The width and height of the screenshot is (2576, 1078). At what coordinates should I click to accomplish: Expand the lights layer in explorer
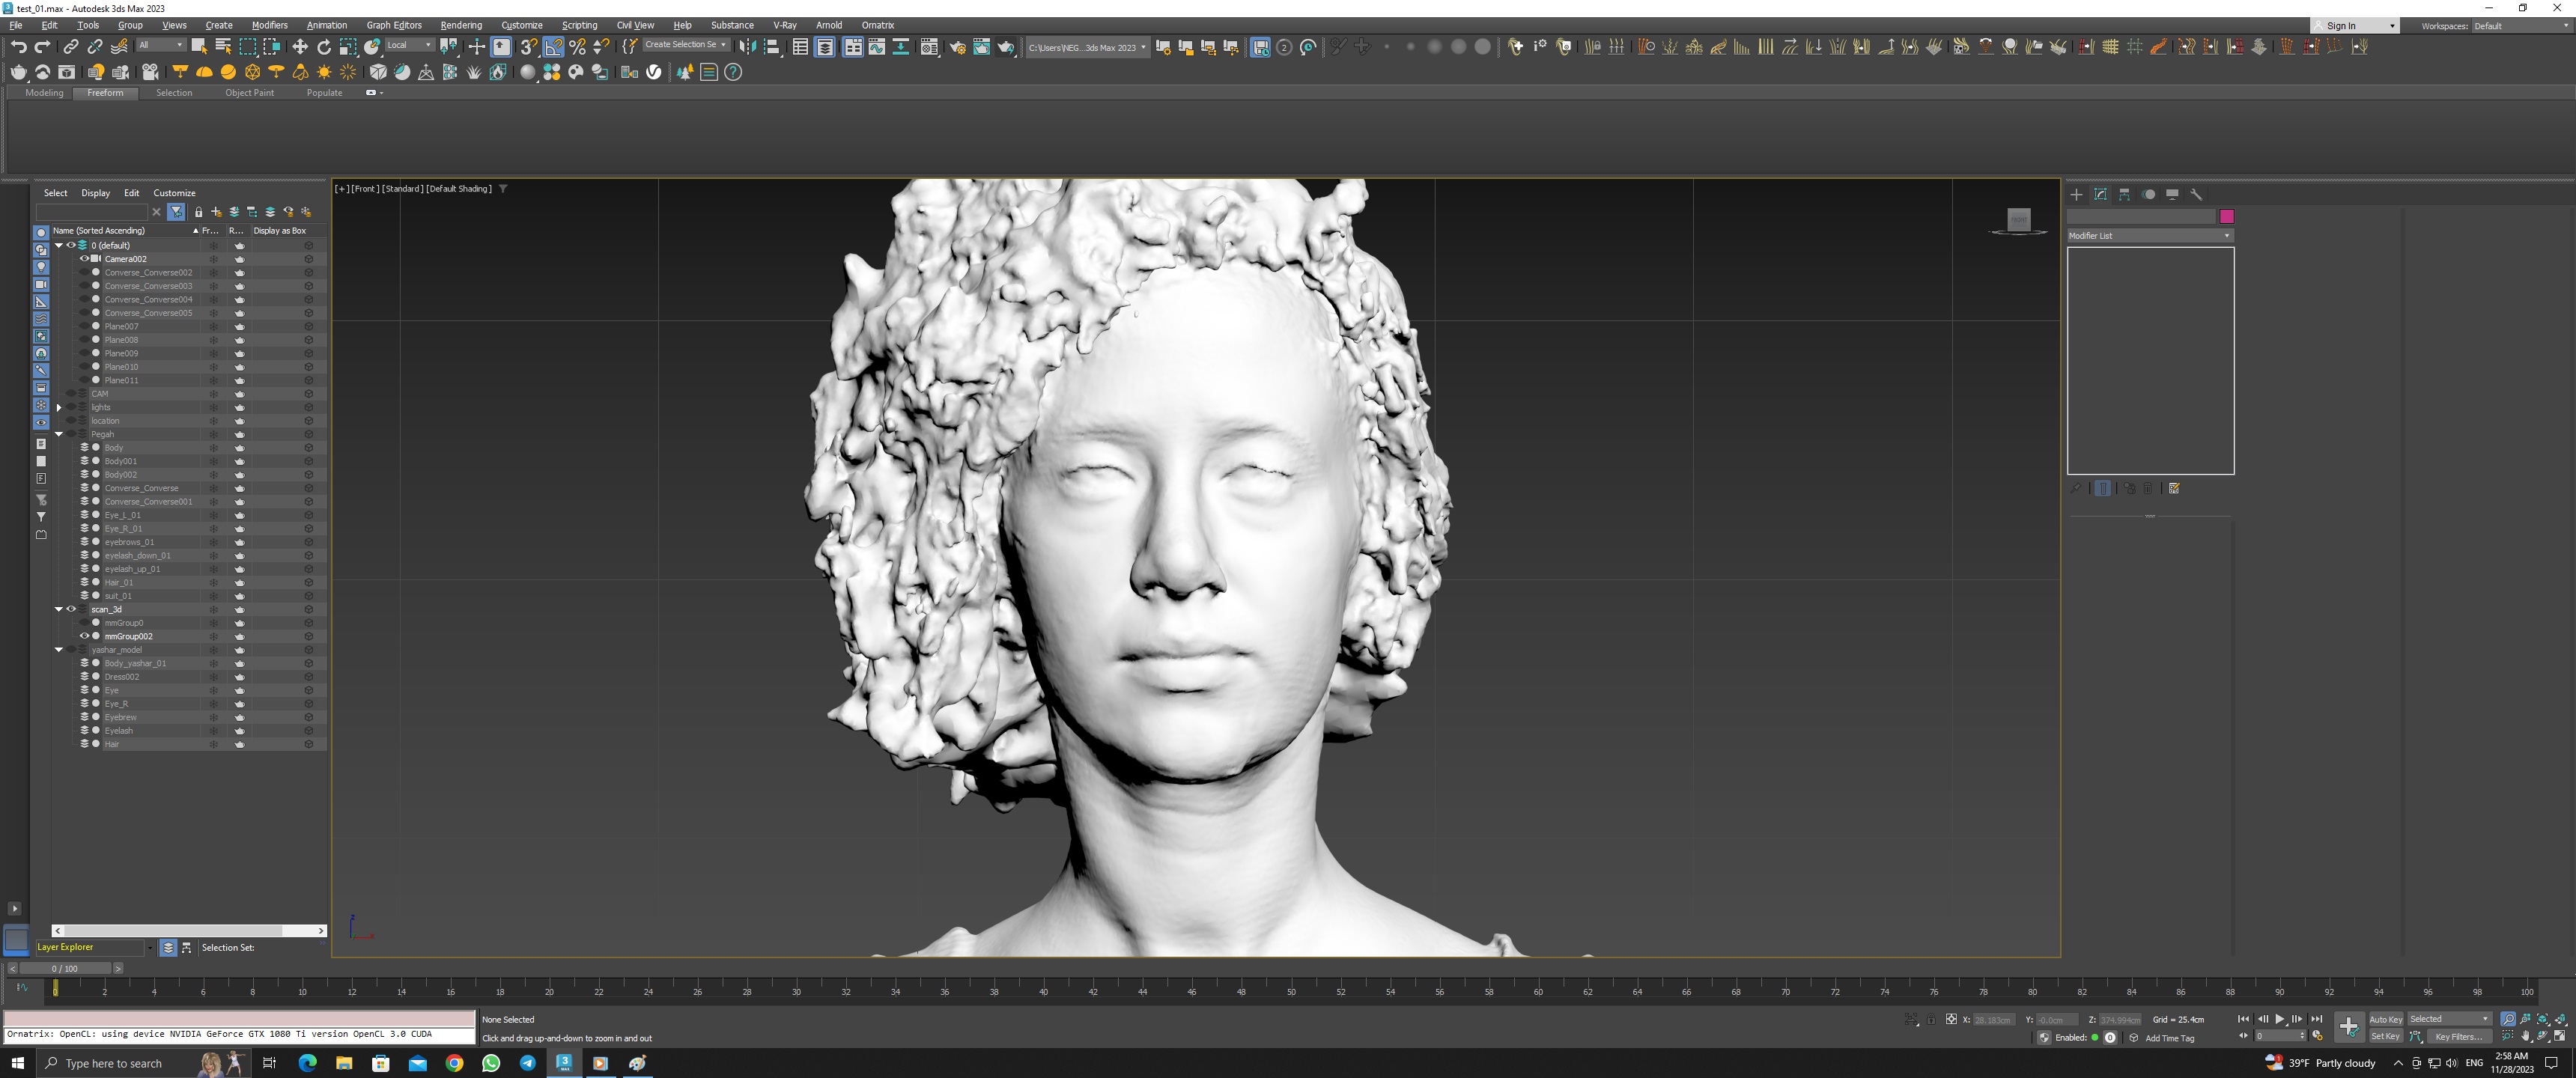(x=59, y=407)
